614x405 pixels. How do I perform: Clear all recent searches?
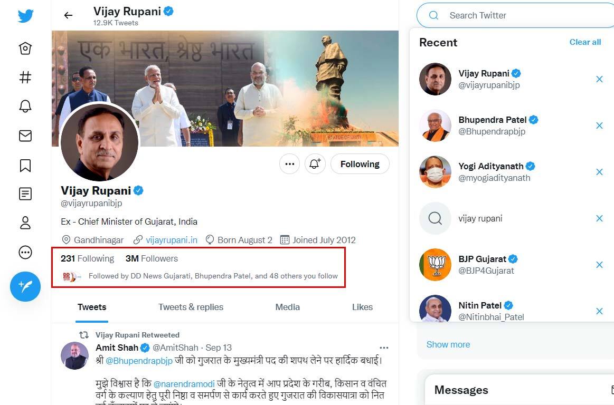pos(585,42)
